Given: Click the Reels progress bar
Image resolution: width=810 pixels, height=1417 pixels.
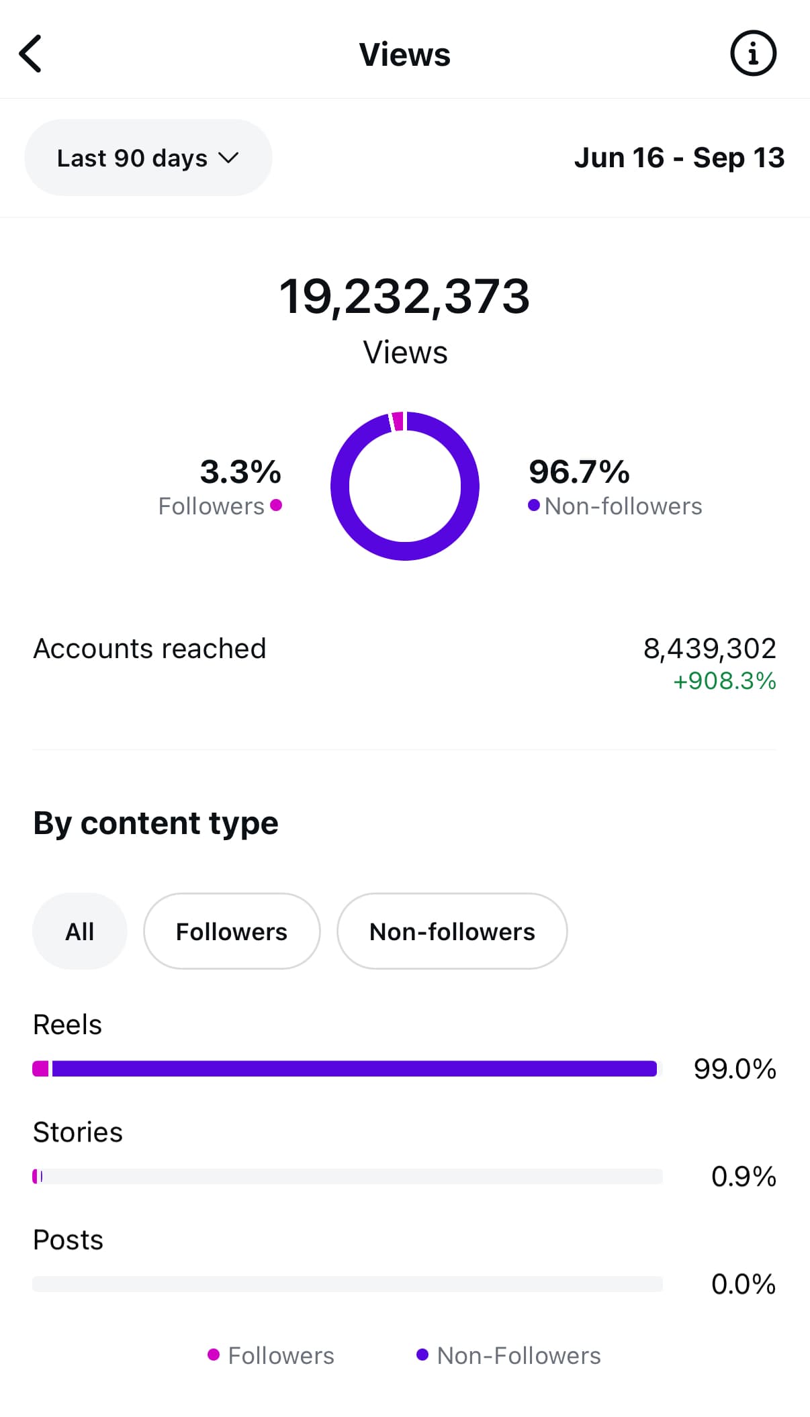Looking at the screenshot, I should click(x=347, y=1068).
